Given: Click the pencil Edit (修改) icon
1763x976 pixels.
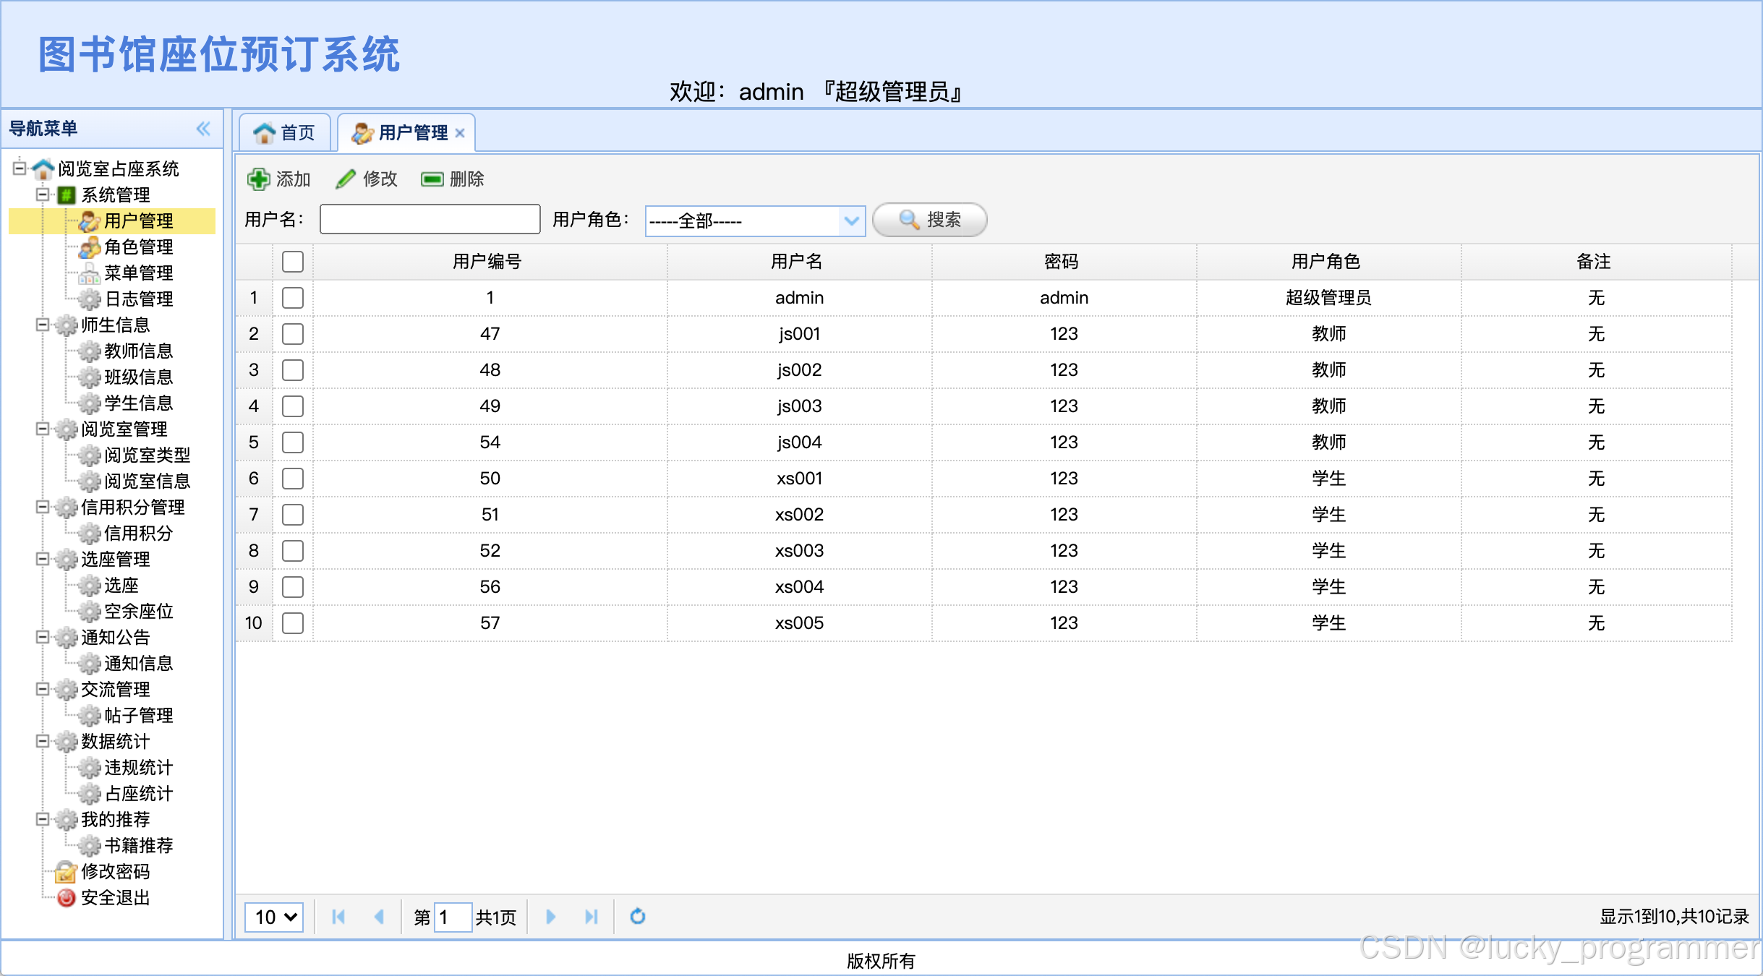Looking at the screenshot, I should coord(346,179).
